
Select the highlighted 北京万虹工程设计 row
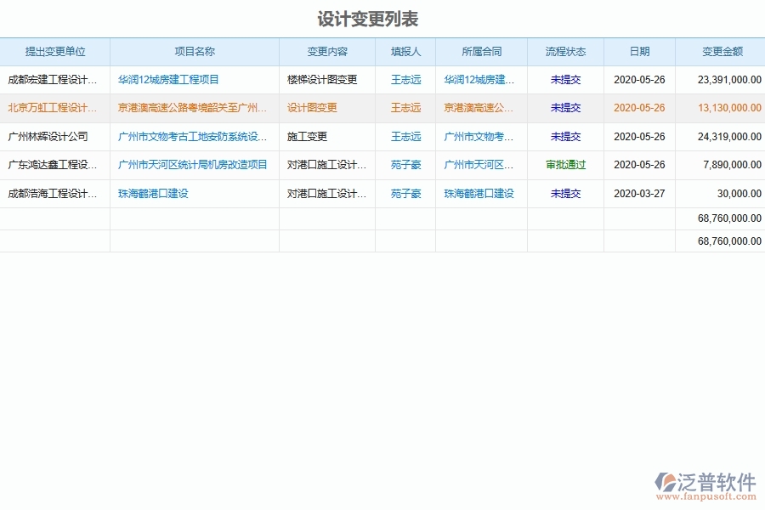coord(54,108)
